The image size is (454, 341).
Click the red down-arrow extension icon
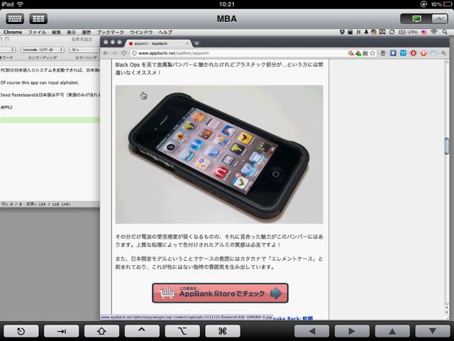[423, 53]
